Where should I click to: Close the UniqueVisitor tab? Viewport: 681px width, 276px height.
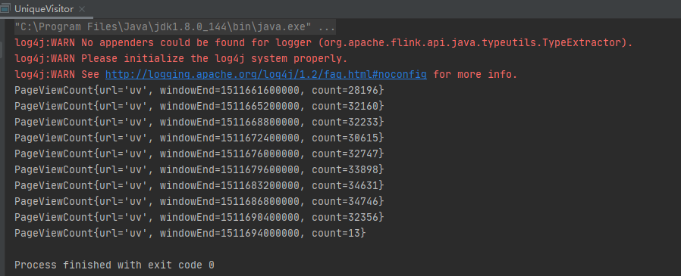pos(82,8)
